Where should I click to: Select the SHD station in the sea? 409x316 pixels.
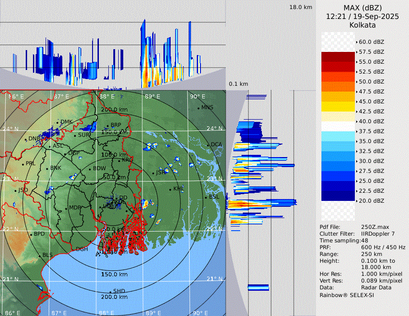tap(110, 292)
